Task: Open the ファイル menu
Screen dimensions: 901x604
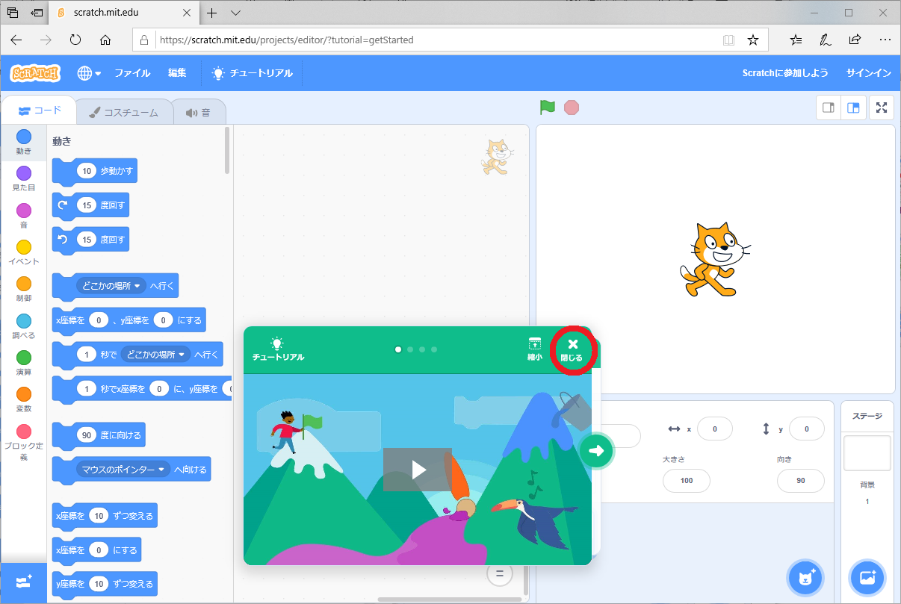Action: (132, 73)
